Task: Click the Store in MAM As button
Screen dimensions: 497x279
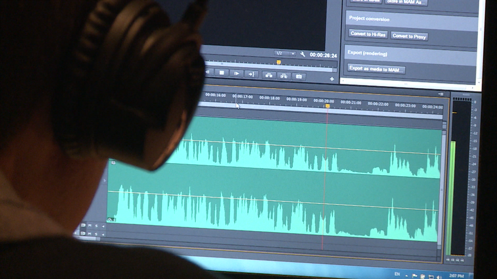Action: click(406, 2)
